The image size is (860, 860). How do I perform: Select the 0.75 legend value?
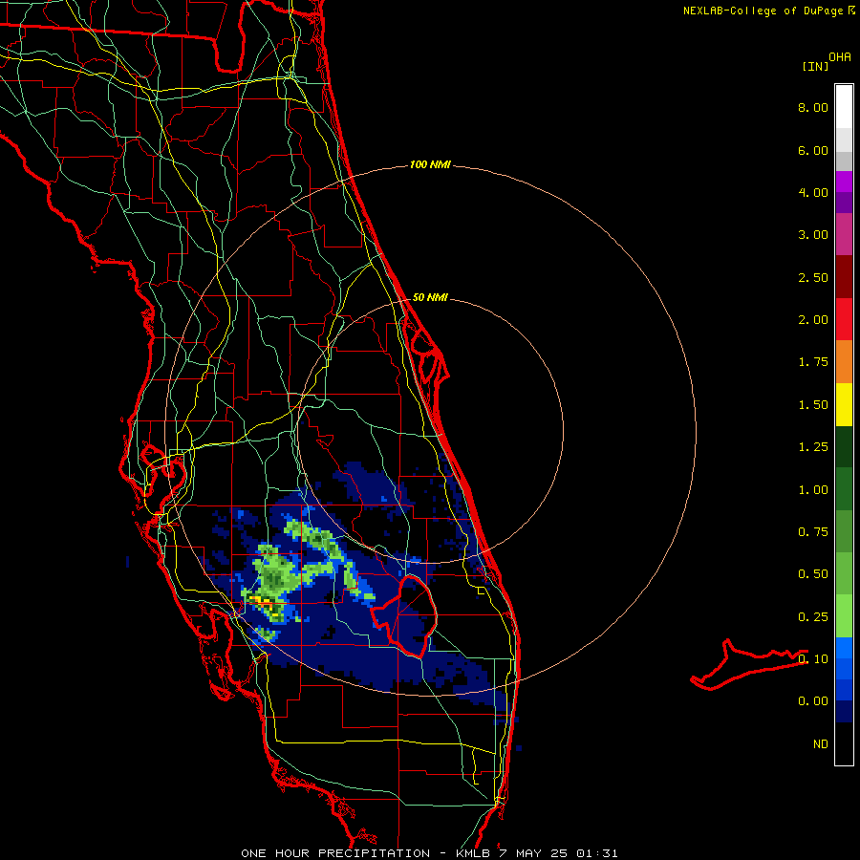tap(813, 532)
